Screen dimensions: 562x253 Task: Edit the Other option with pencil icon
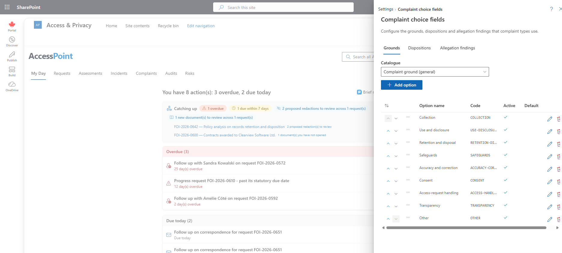(x=550, y=220)
